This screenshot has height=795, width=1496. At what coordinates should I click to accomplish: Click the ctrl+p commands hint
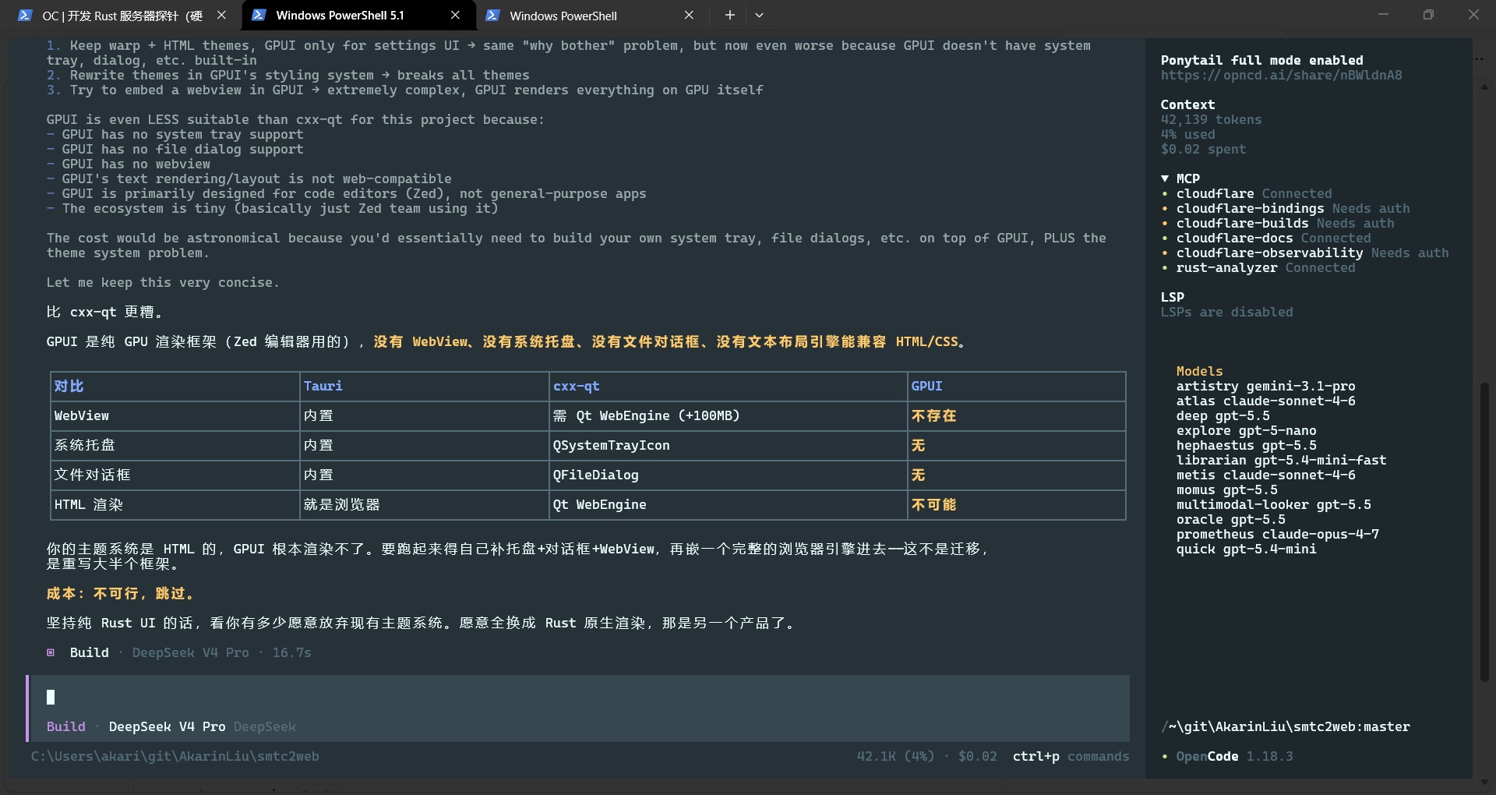click(x=1071, y=757)
